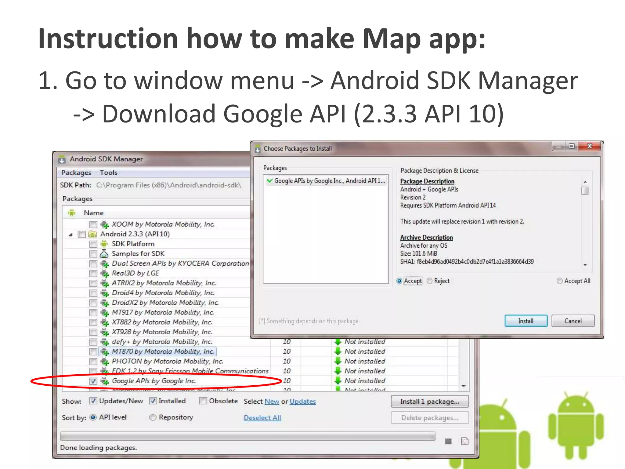Click the XOOM by Motorola package icon
Viewport: 625px width, 469px height.
[105, 225]
